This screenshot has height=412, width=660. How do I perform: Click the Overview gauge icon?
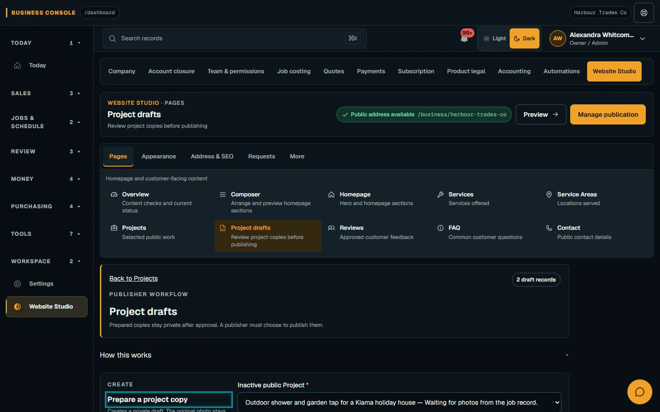(114, 195)
